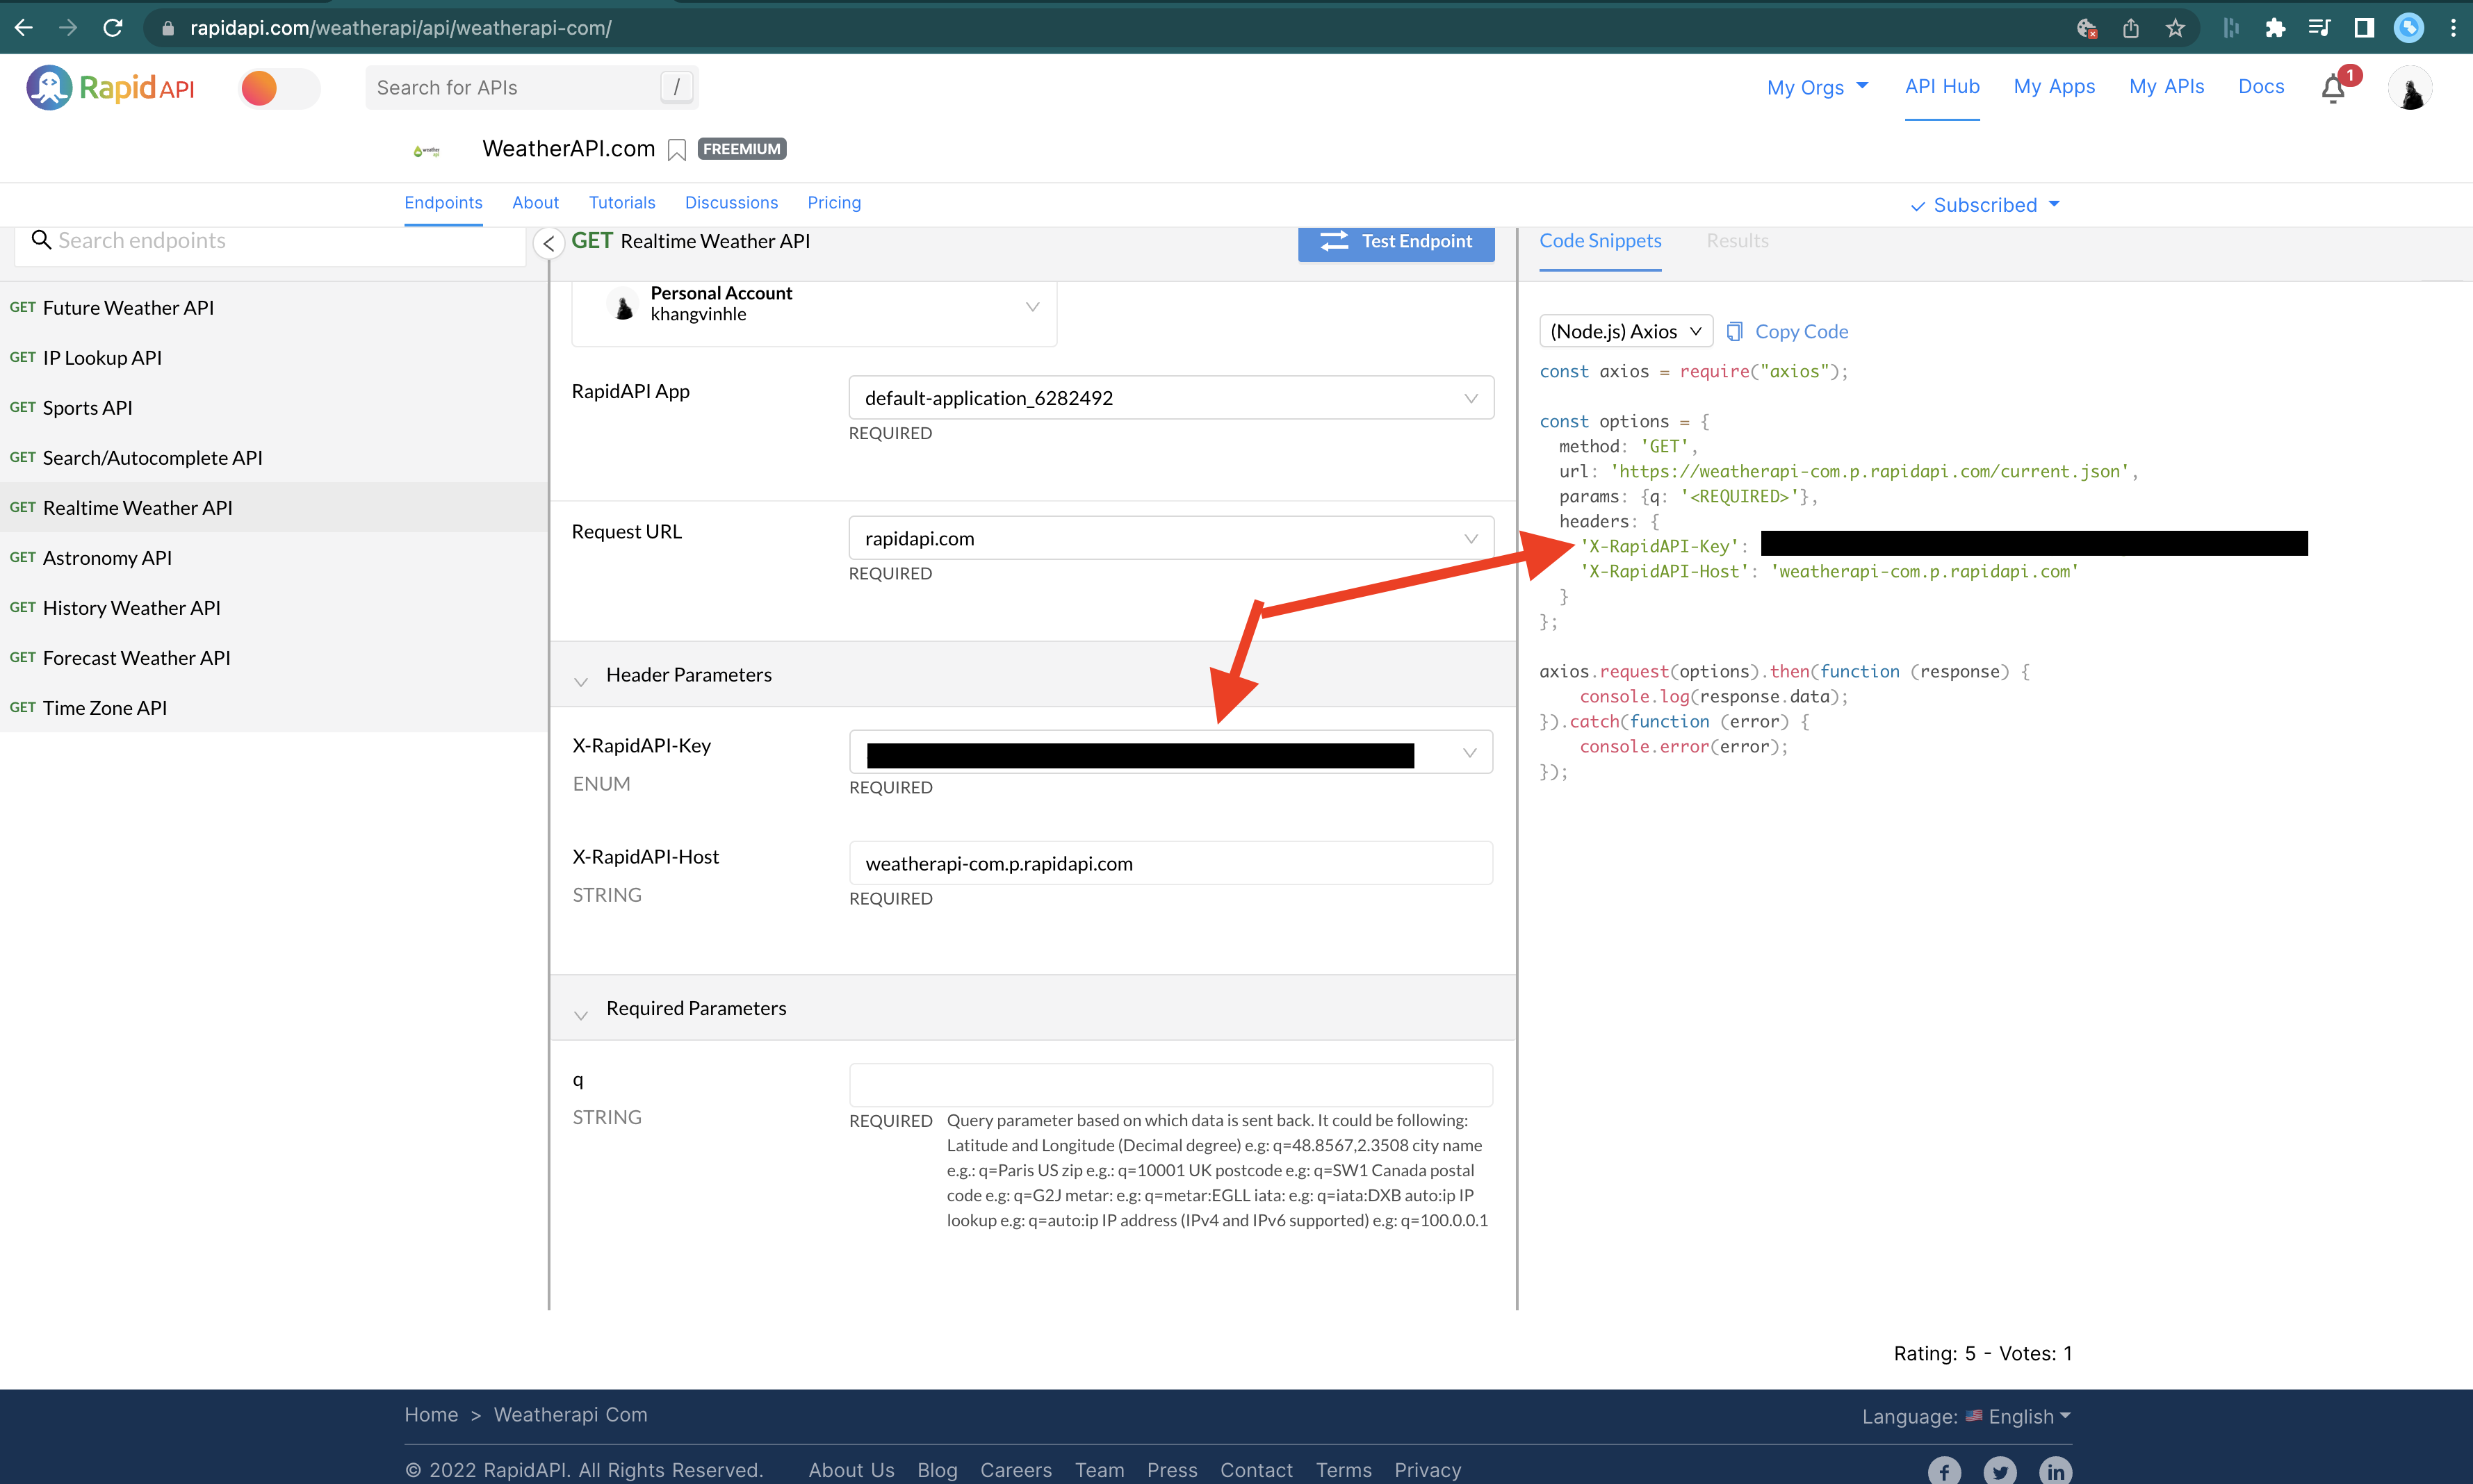
Task: Switch to Endpoints tab
Action: pyautogui.click(x=443, y=203)
